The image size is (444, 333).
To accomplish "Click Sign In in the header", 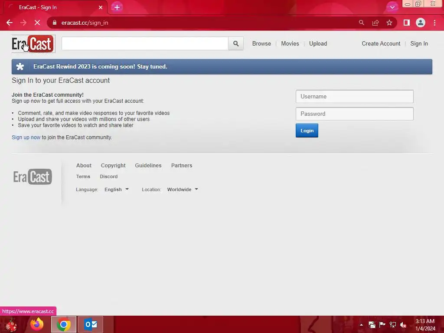I will [419, 44].
